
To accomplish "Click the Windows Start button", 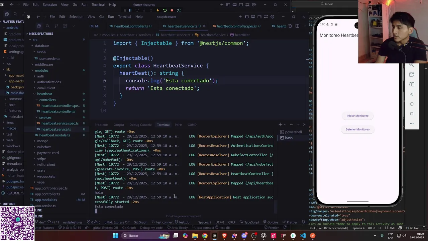I will coord(115,236).
